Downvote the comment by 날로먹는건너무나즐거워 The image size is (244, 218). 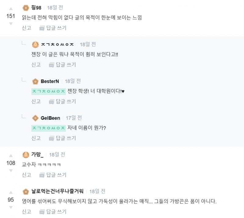coord(11,207)
